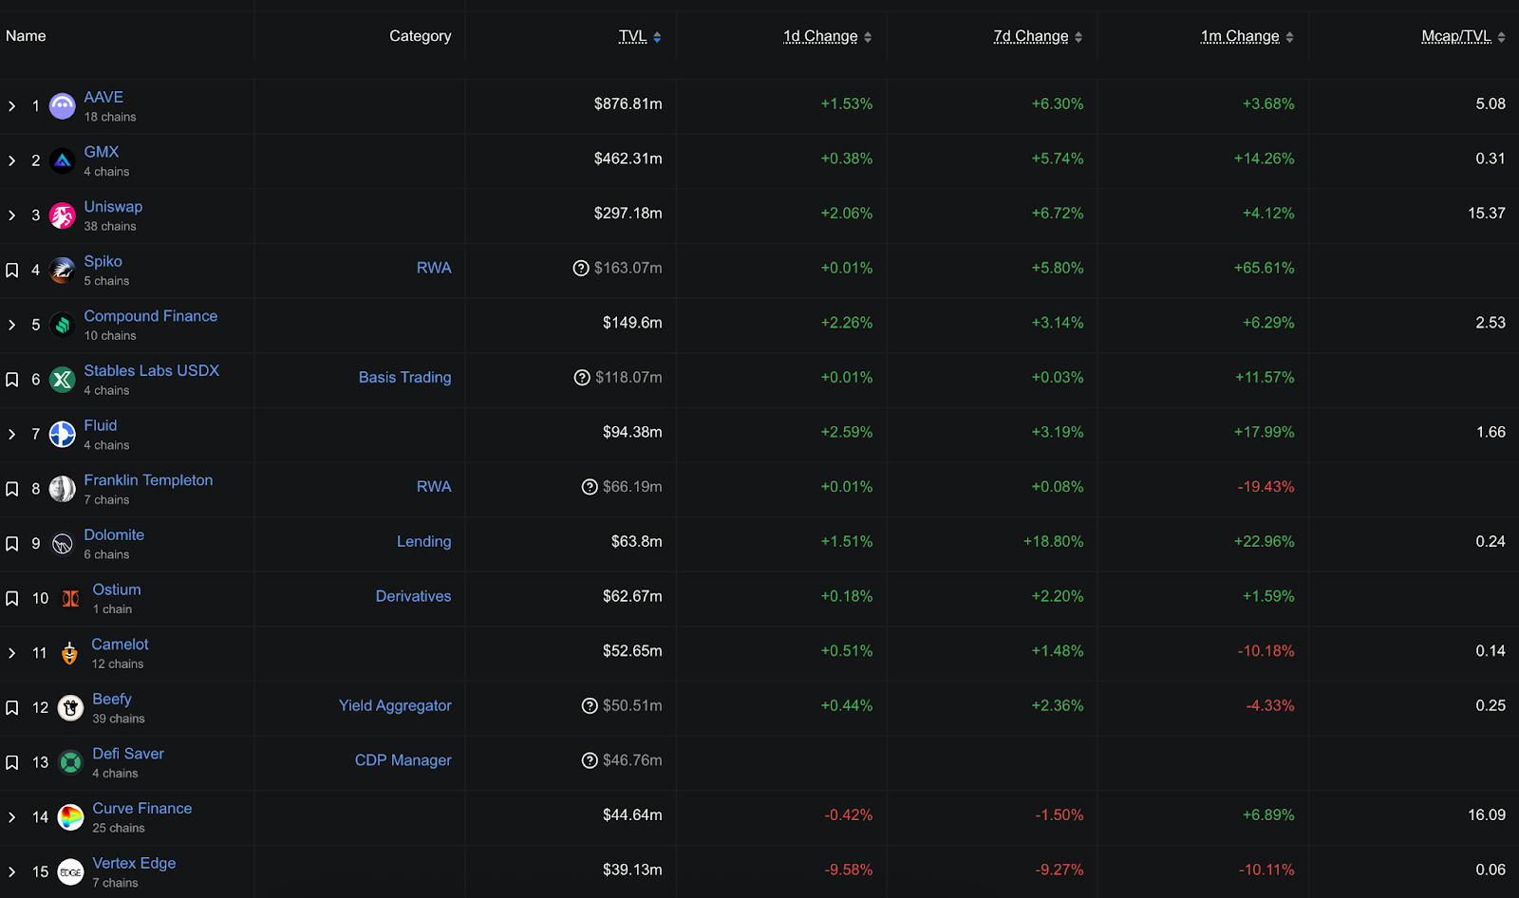Click the TVL info icon for Stables Labs USDX
This screenshot has width=1519, height=898.
click(582, 378)
